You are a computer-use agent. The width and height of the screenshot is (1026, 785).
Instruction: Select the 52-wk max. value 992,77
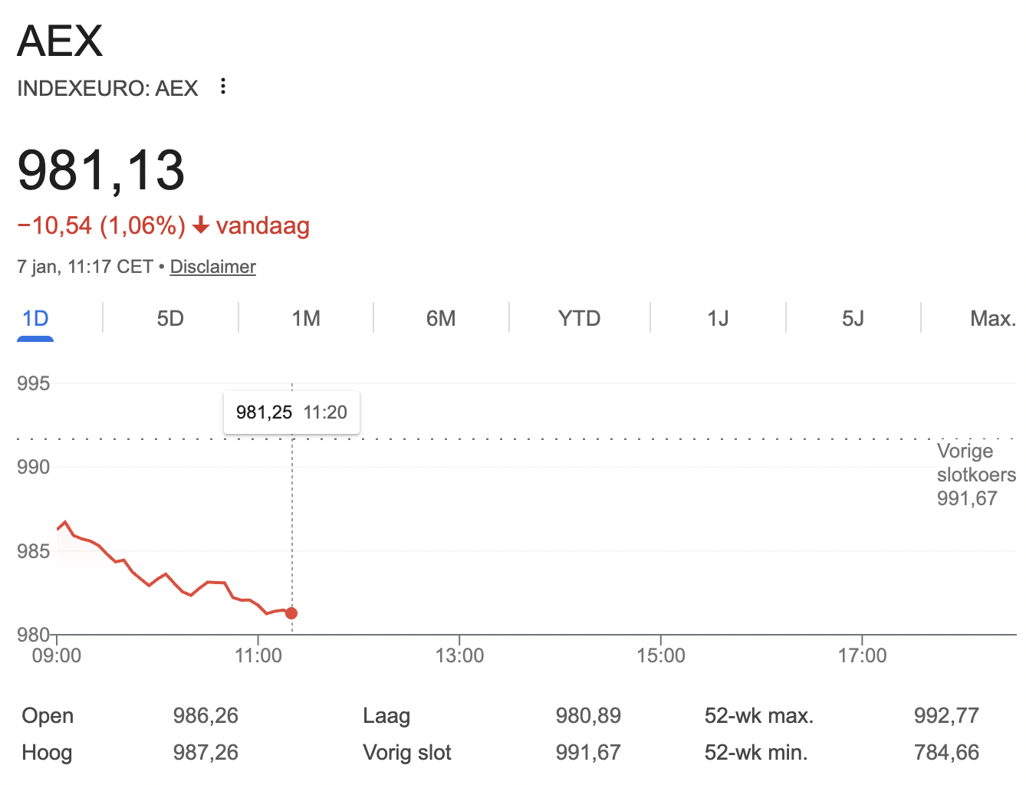pyautogui.click(x=946, y=714)
